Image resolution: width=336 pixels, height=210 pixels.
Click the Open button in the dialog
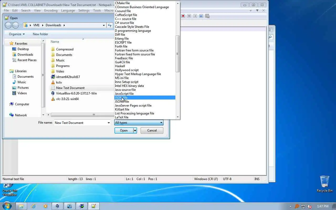124,130
